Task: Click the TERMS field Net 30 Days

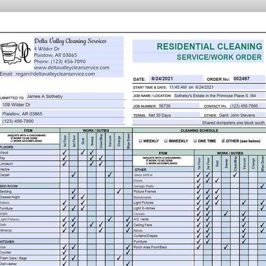Action: click(174, 115)
